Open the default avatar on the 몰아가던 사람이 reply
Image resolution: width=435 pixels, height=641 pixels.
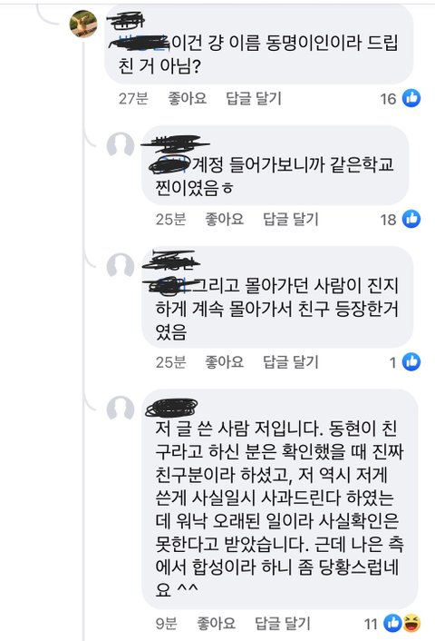point(121,266)
